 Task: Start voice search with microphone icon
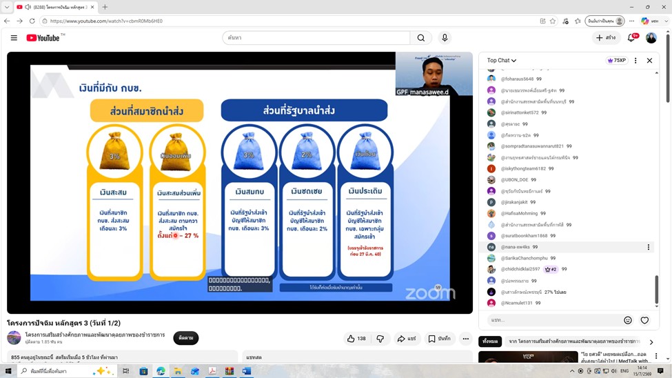coord(445,38)
